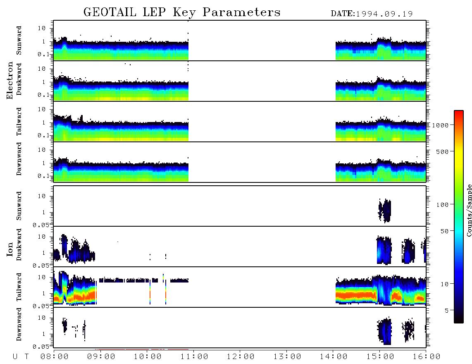
Task: Select the vertical "Ion" group label
Action: click(10, 249)
